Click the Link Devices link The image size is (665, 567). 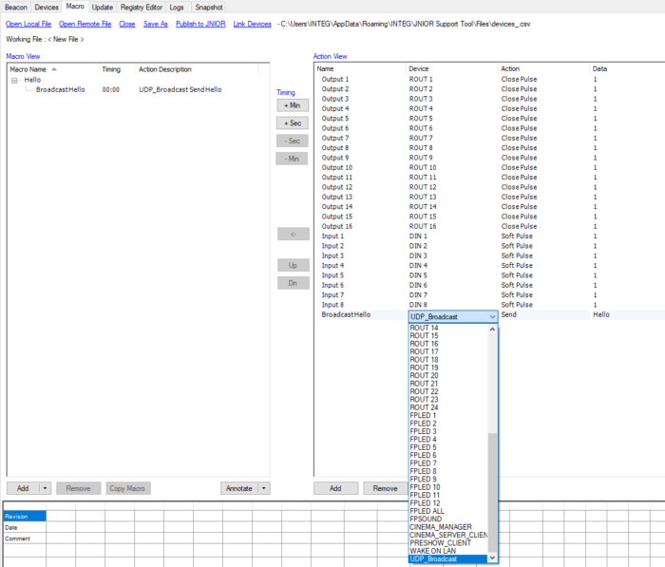tap(252, 24)
